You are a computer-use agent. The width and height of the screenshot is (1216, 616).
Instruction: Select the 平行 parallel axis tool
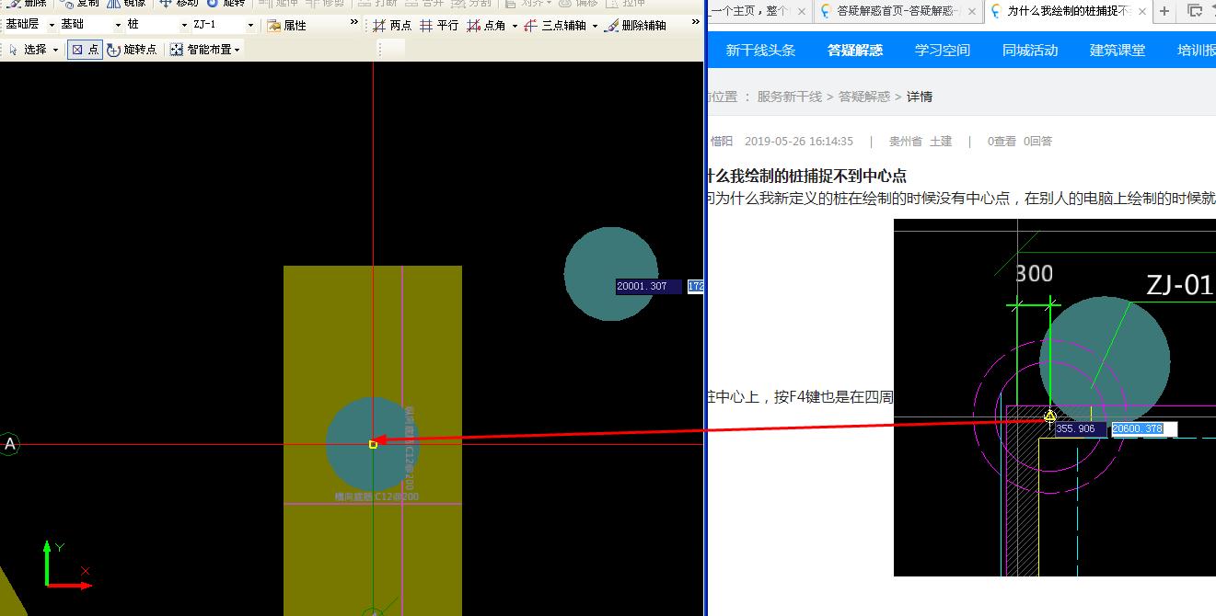439,26
